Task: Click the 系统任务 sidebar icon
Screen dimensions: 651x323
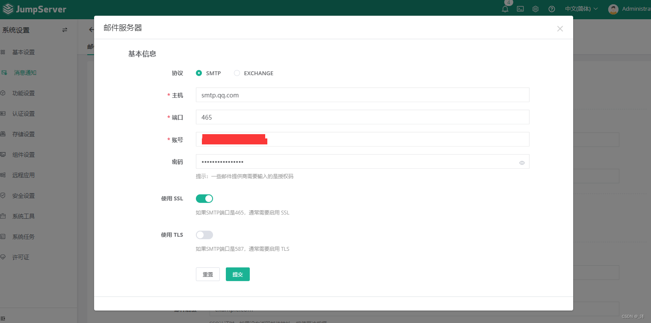Action: coord(3,237)
